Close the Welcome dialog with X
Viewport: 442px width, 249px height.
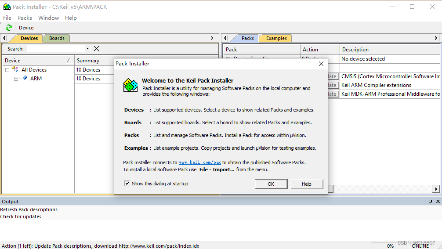pos(321,64)
